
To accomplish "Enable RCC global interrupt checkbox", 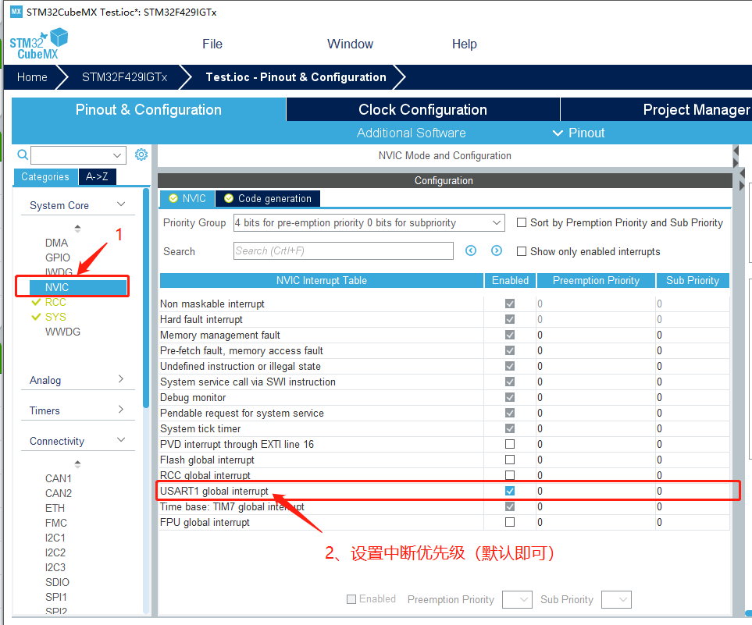I will pos(510,475).
